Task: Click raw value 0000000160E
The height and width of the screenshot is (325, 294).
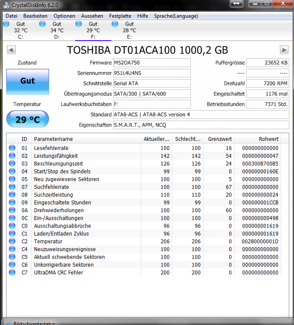Action: click(260, 171)
